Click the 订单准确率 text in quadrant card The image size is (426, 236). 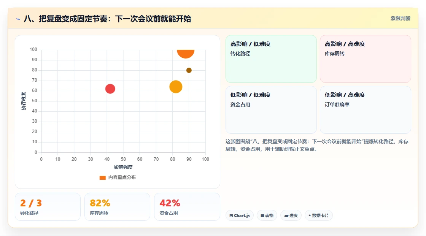coord(337,105)
